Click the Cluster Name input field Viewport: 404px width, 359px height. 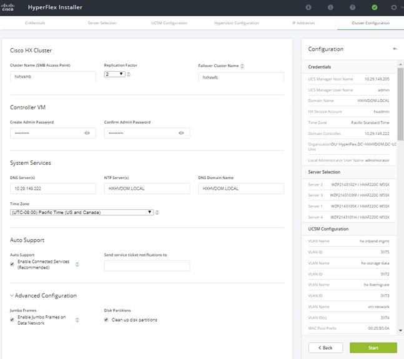(53, 77)
